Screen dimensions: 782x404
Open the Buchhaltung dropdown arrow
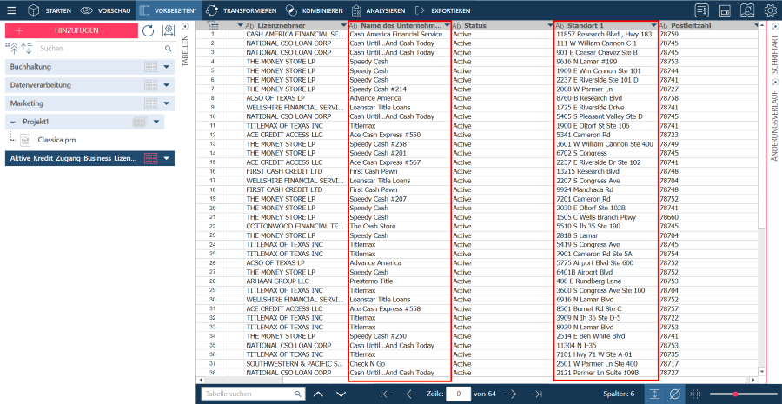pyautogui.click(x=167, y=67)
